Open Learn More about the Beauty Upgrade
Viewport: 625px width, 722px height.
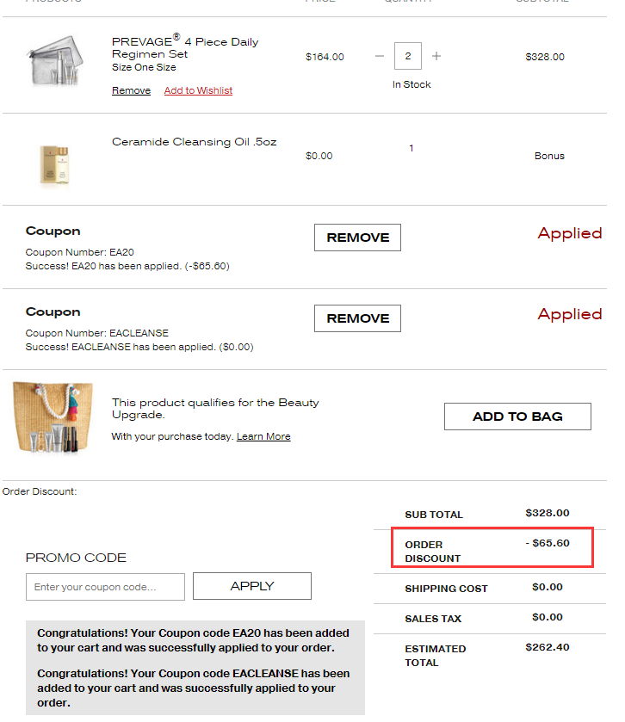263,436
